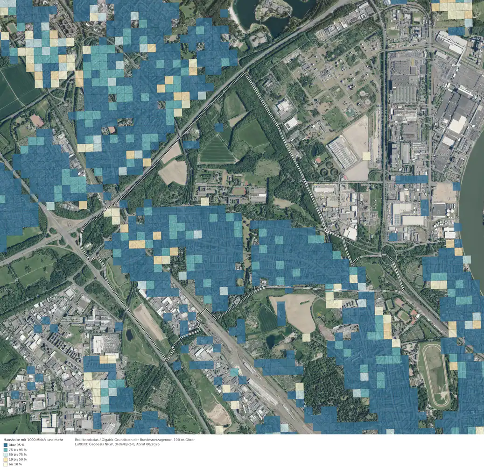Image resolution: width=484 pixels, height=471 pixels.
Task: Click the 'Luftbild: Geobasis NRW' attribution line
Action: (117, 444)
